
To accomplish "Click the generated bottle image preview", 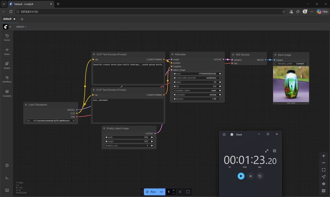I will tap(291, 84).
